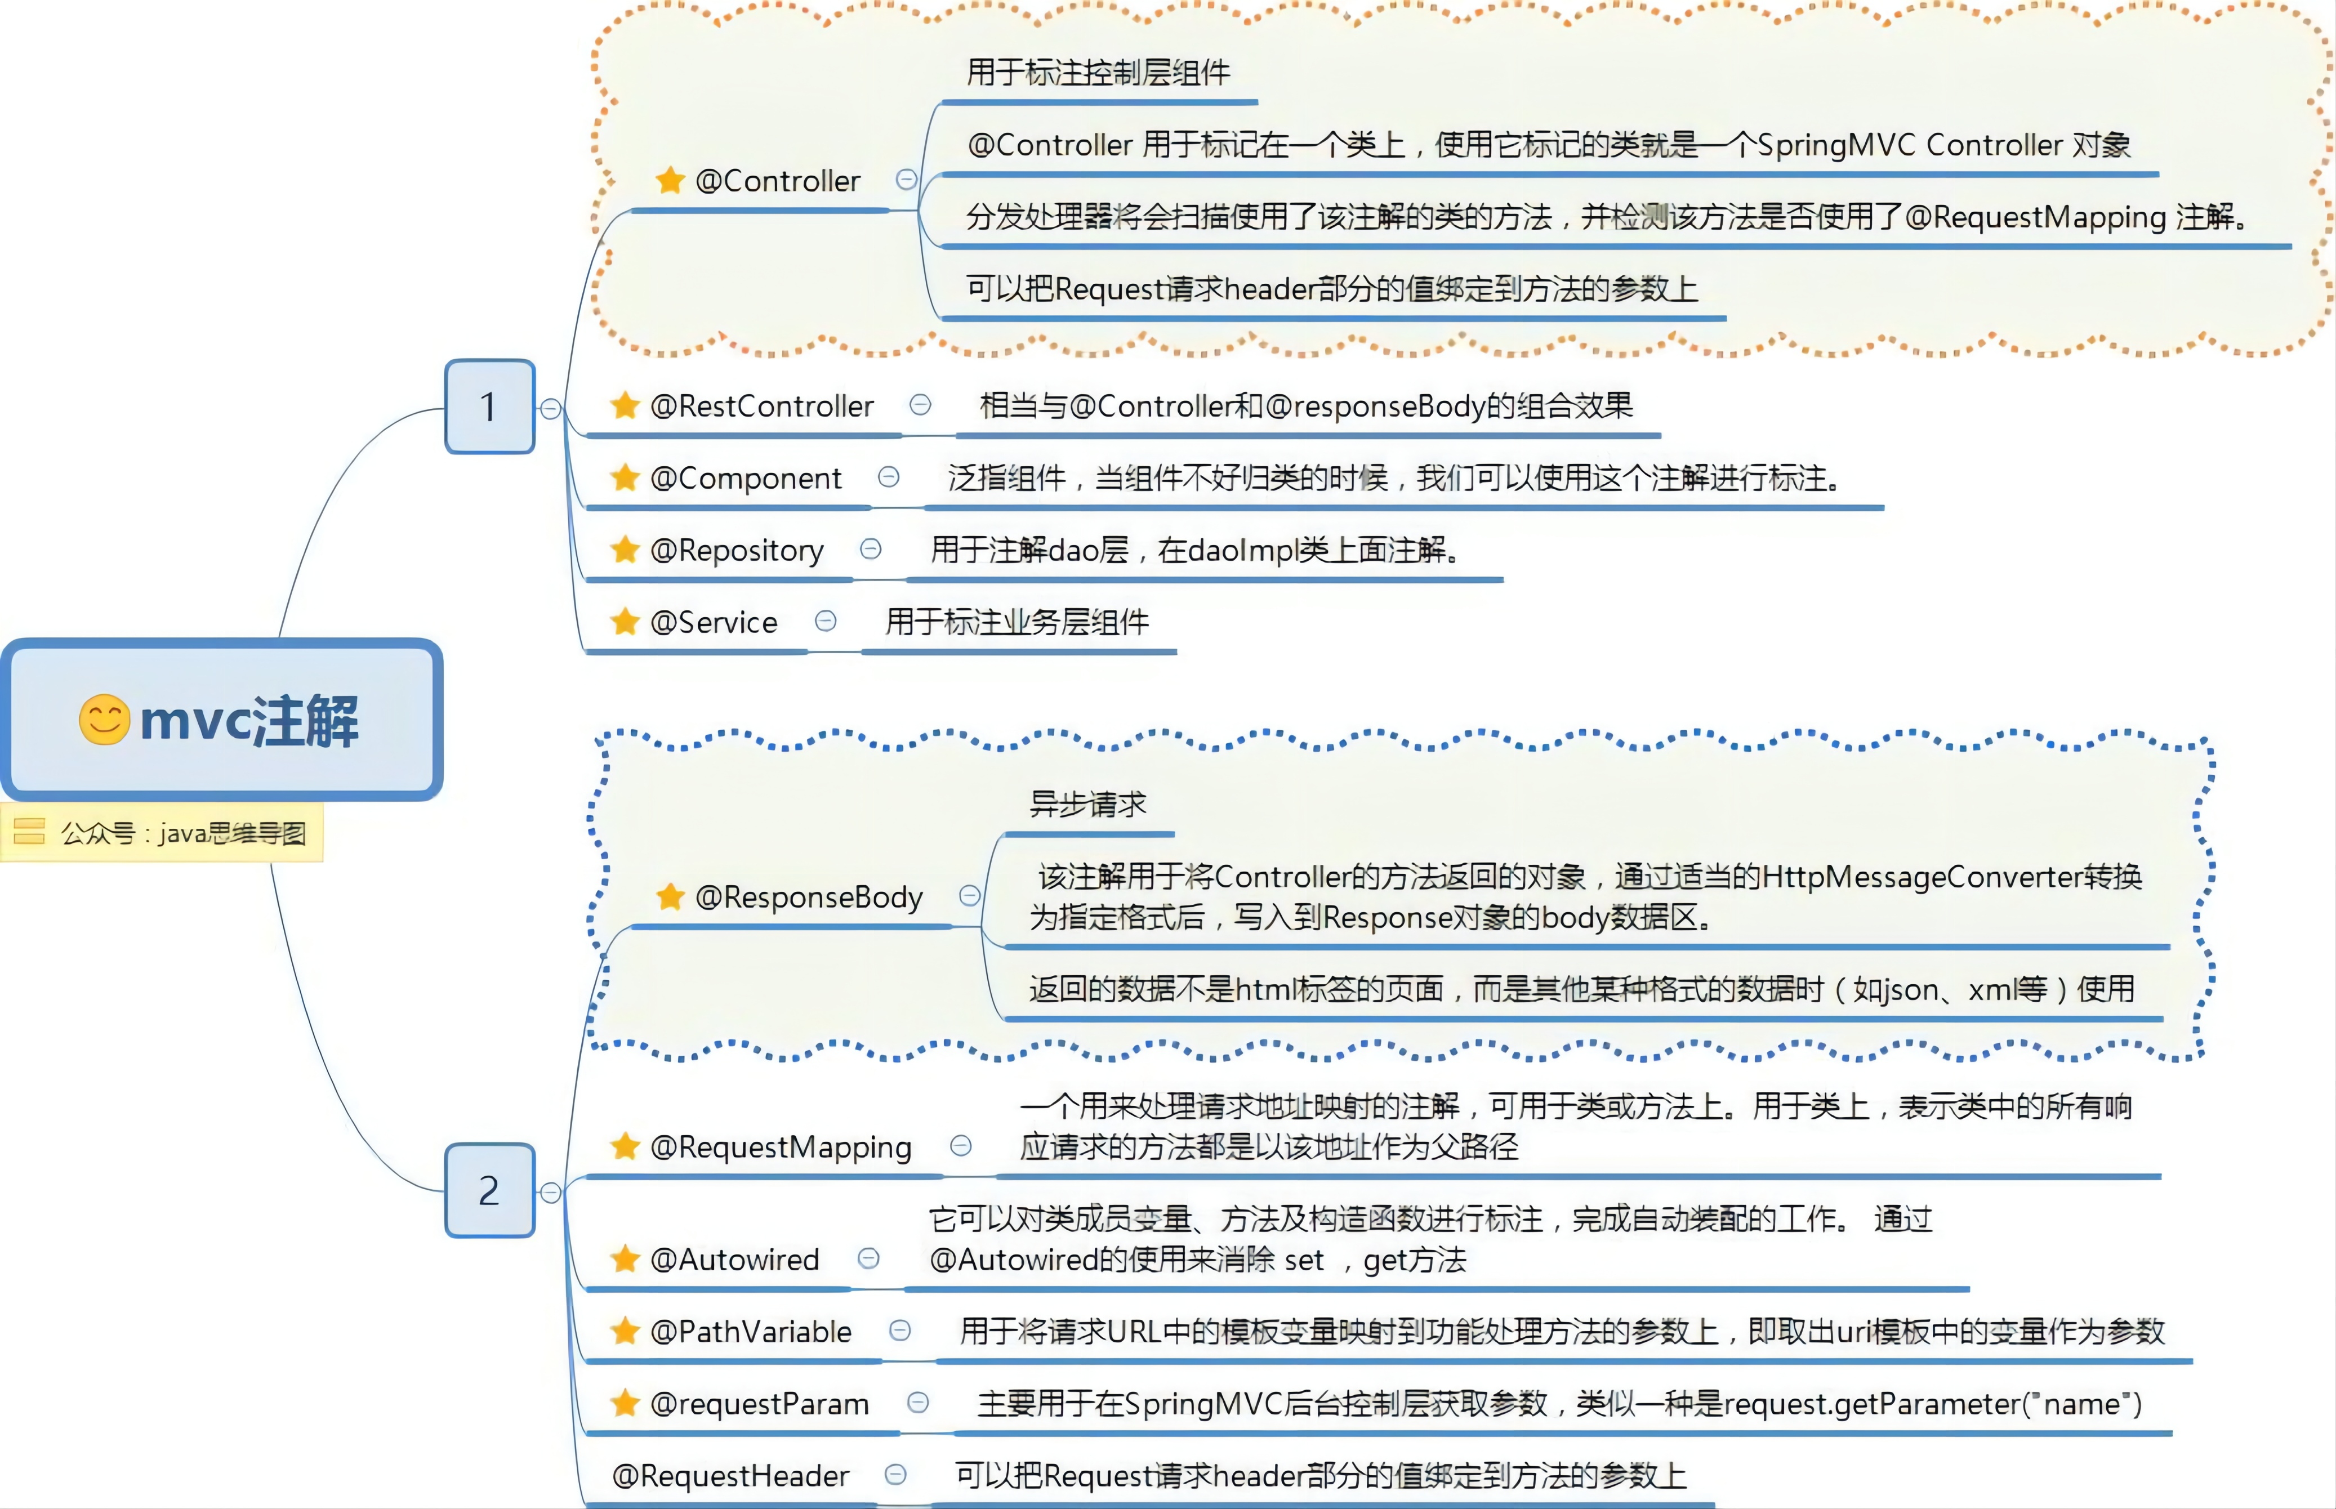Image resolution: width=2336 pixels, height=1509 pixels.
Task: Collapse the @Controller branch circle toggle
Action: click(x=906, y=179)
